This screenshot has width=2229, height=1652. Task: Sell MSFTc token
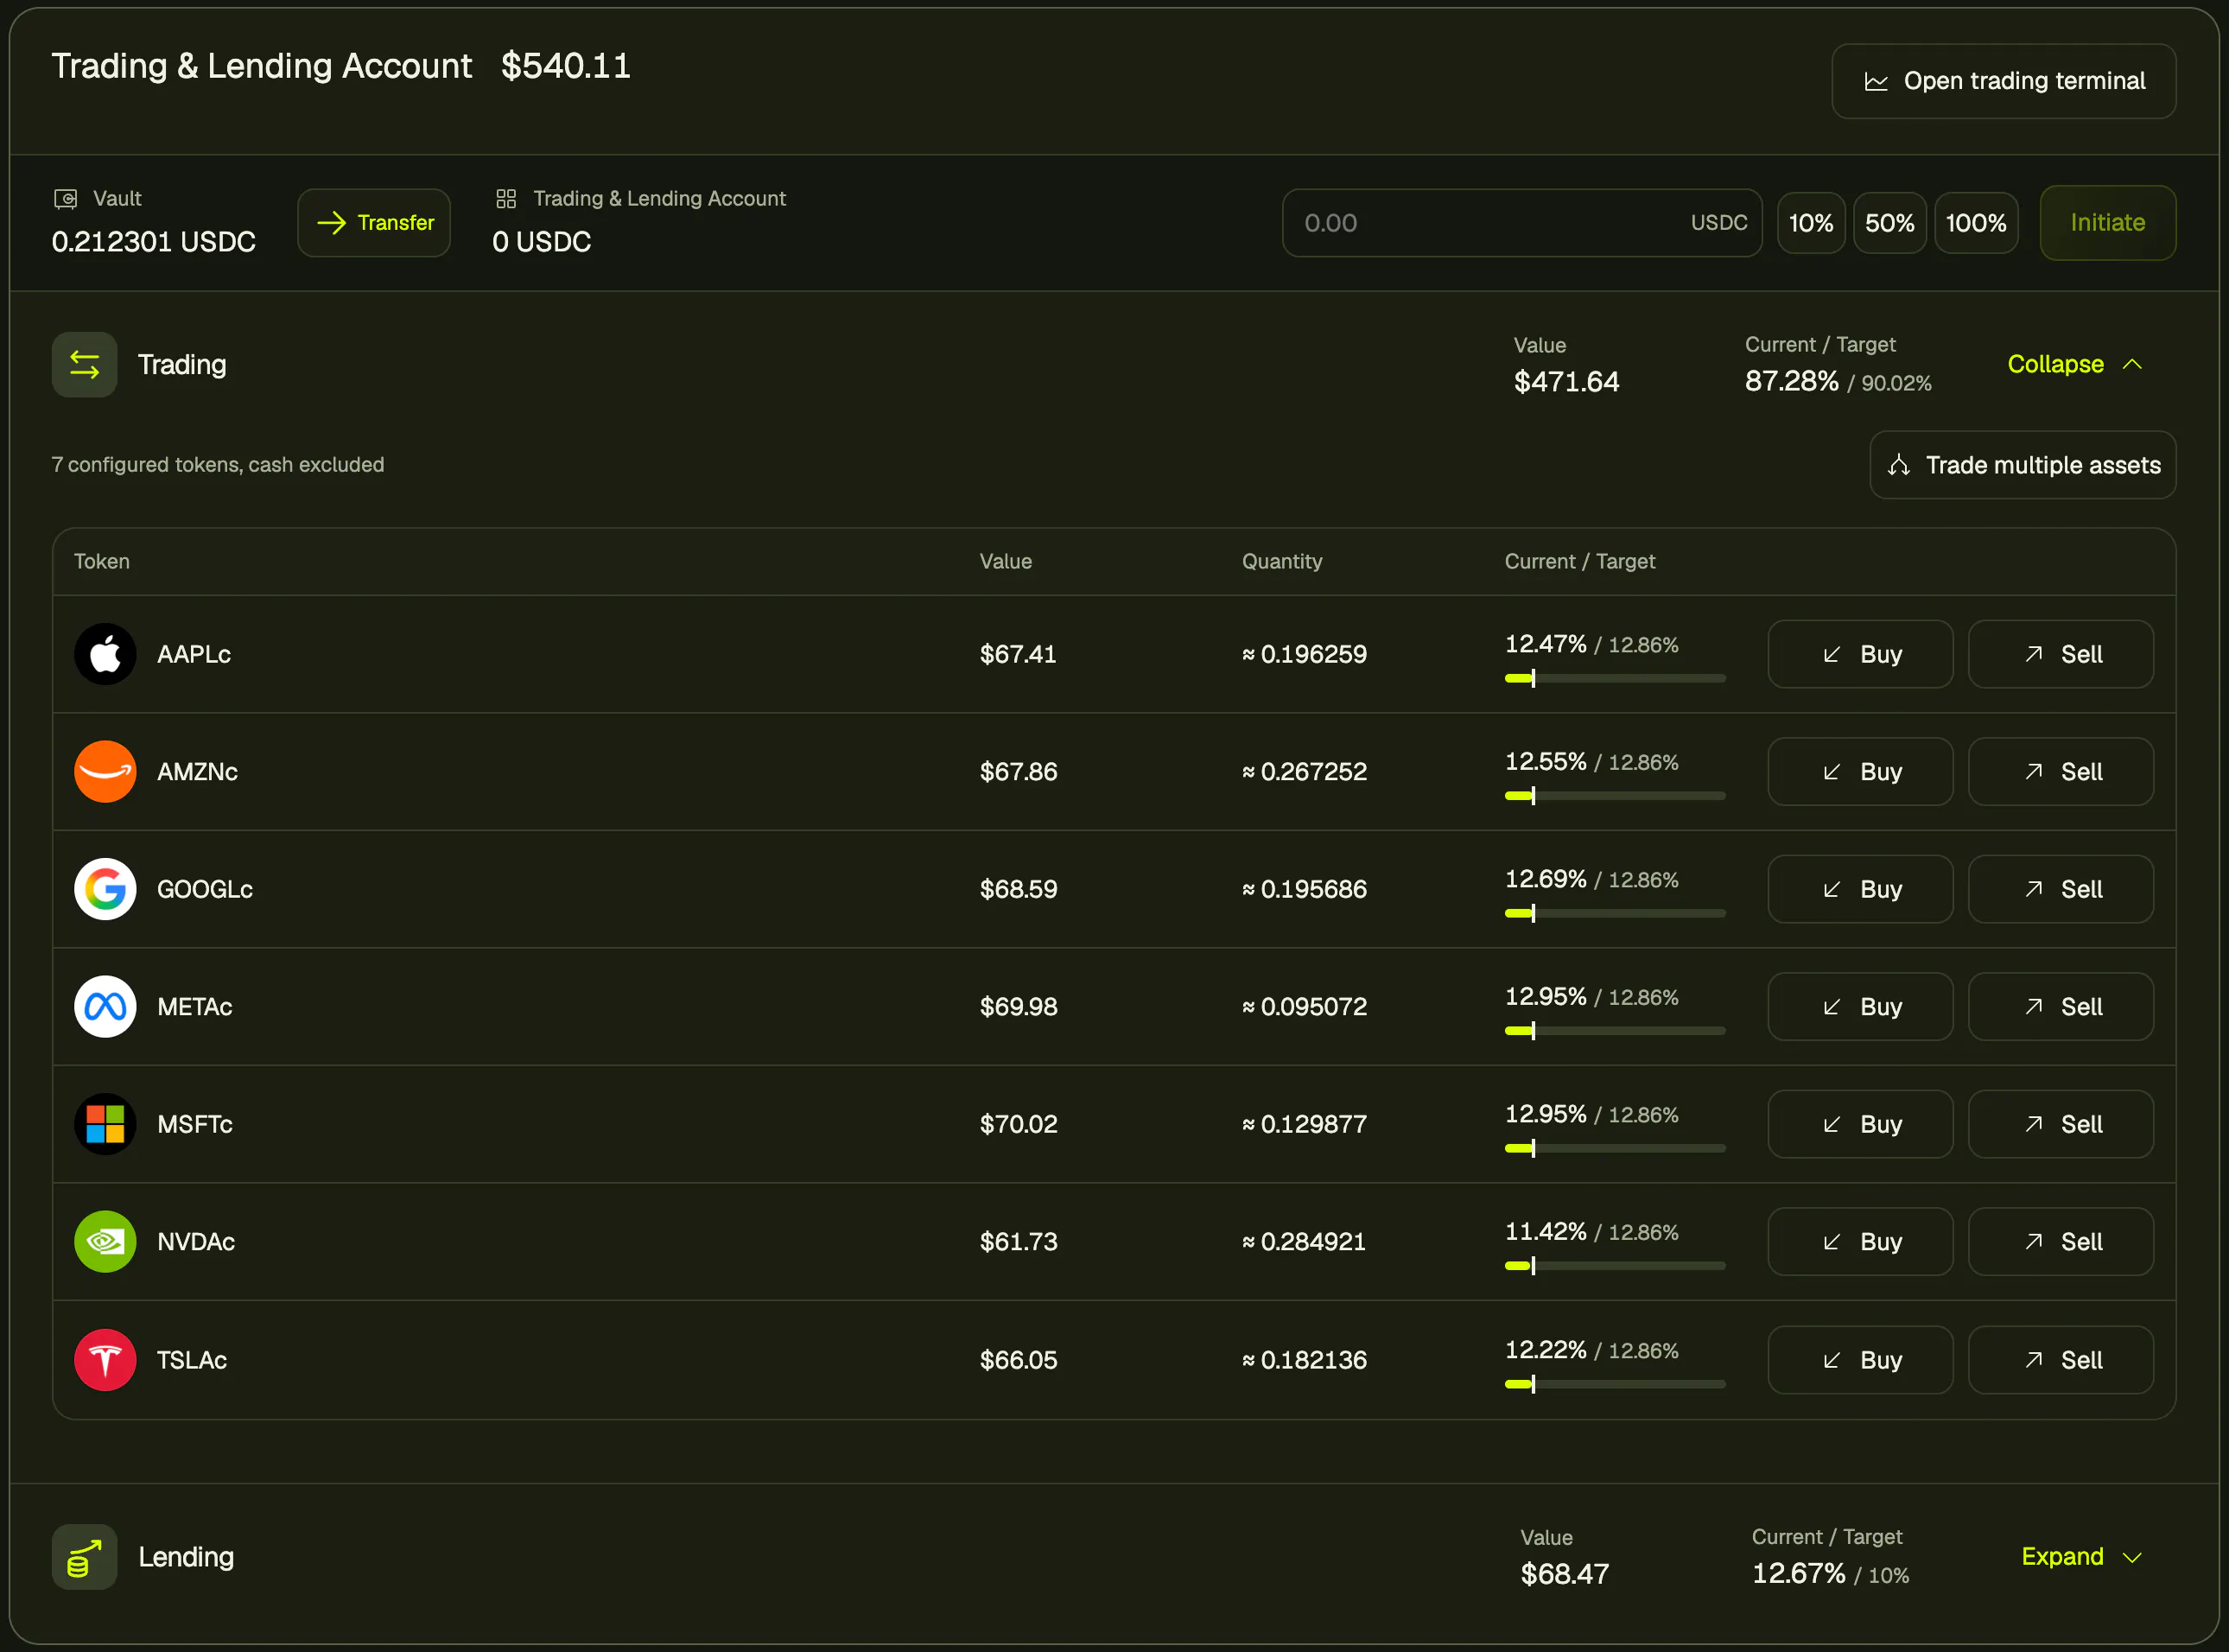coord(2061,1124)
